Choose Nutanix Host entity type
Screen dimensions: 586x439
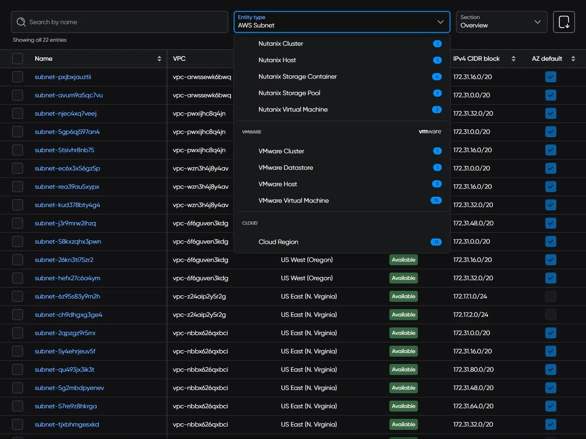click(x=342, y=60)
